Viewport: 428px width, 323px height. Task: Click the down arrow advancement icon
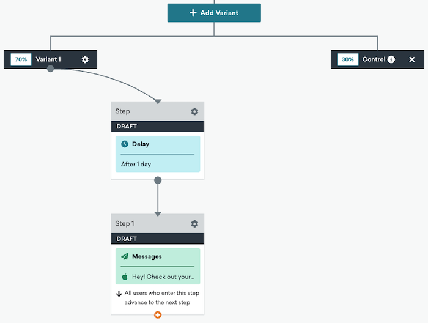[x=119, y=294]
